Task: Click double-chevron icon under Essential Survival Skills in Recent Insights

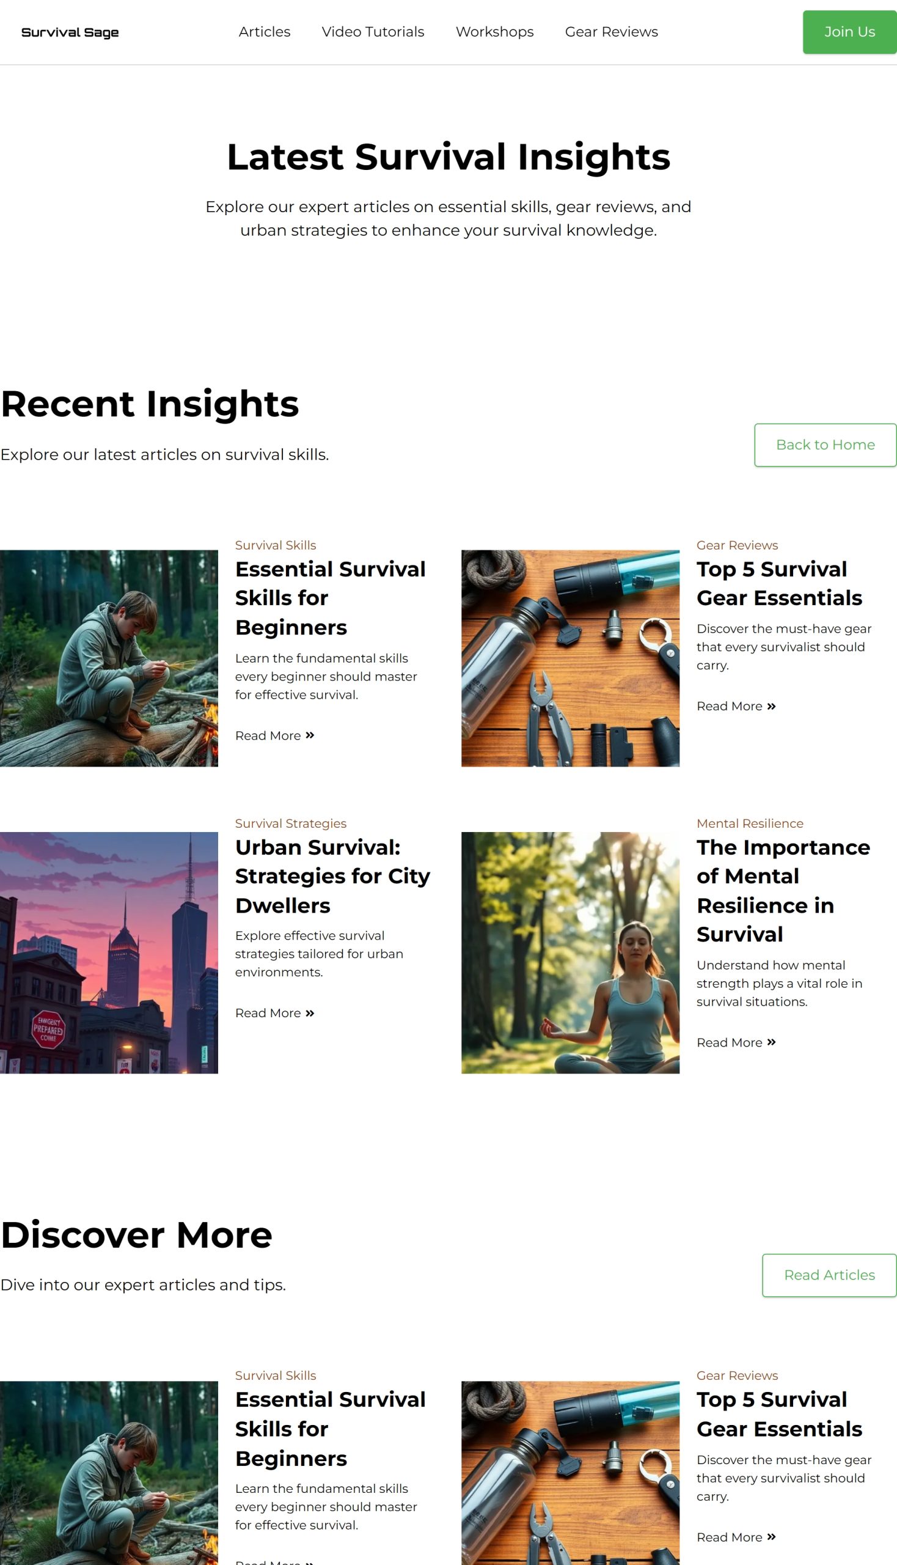Action: tap(310, 735)
